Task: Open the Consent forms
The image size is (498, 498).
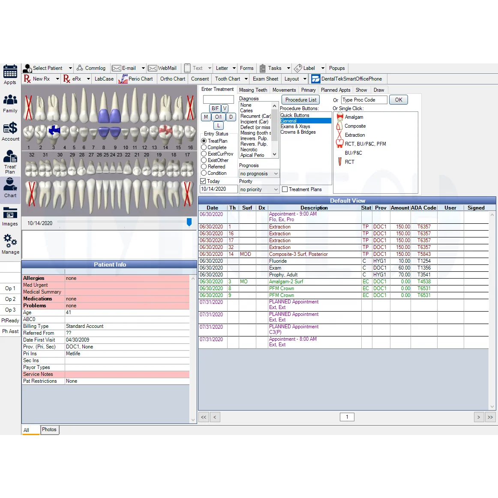Action: click(x=200, y=79)
